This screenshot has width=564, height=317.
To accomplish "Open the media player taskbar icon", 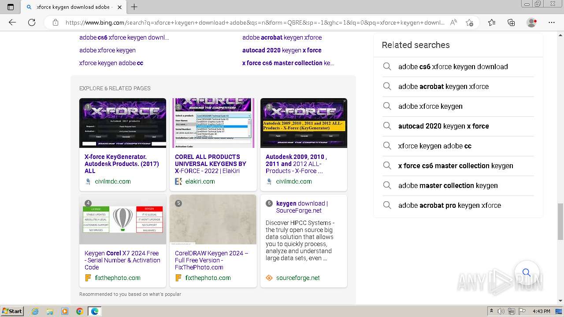I will click(65, 311).
